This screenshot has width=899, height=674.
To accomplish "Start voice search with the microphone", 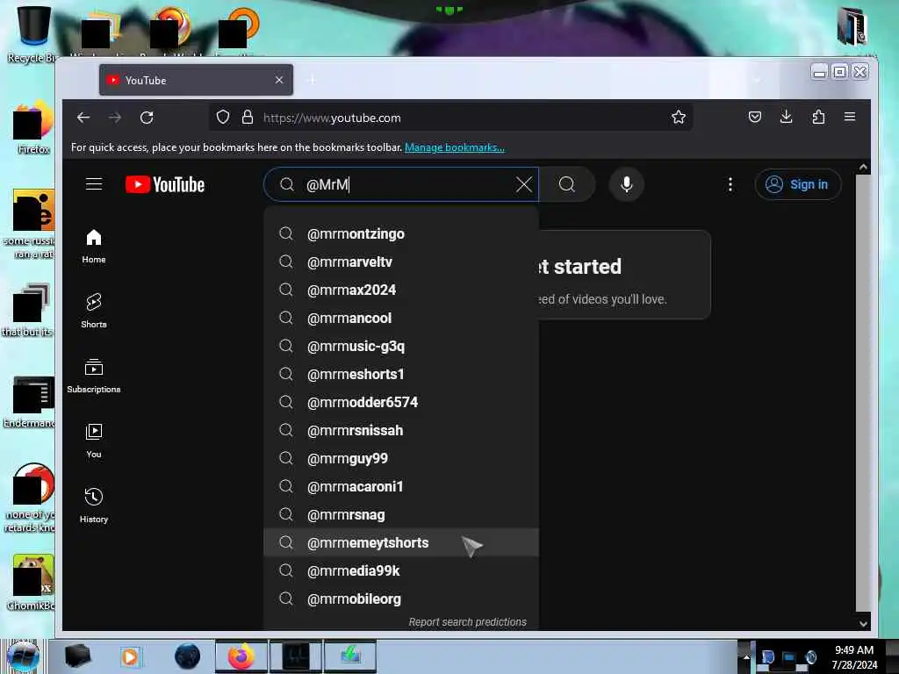I will click(627, 184).
